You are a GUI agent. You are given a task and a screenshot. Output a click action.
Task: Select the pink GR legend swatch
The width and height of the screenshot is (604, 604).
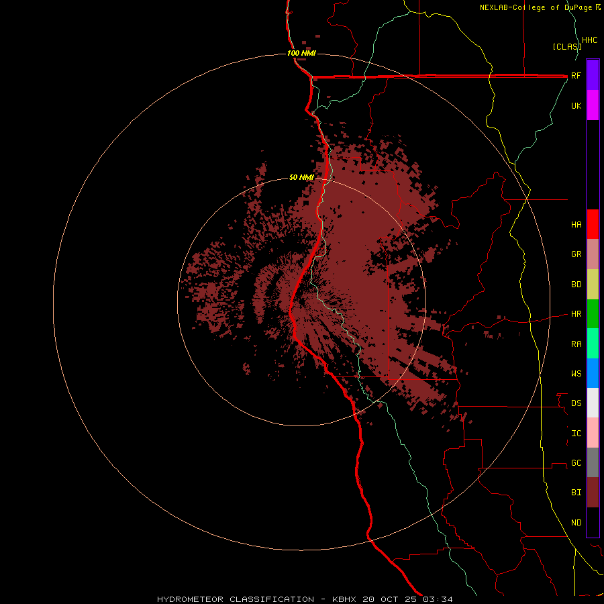(x=593, y=254)
